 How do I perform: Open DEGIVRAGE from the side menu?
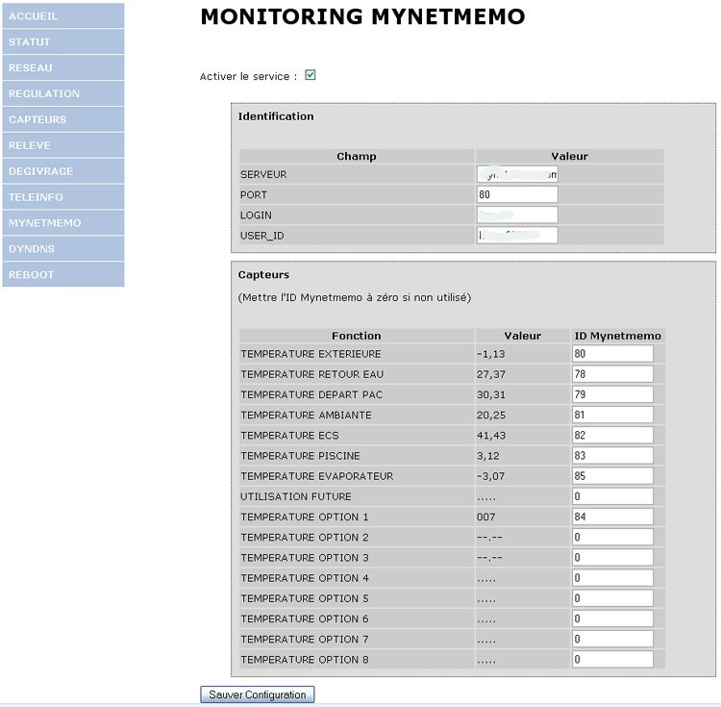63,171
